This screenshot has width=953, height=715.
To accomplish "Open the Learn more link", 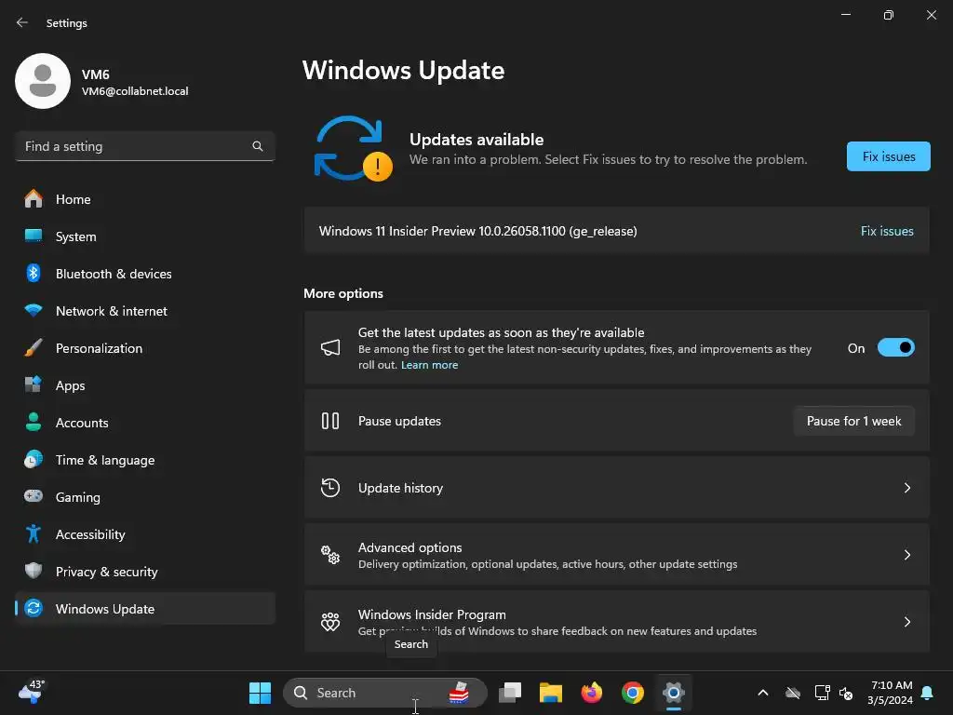I will (429, 365).
